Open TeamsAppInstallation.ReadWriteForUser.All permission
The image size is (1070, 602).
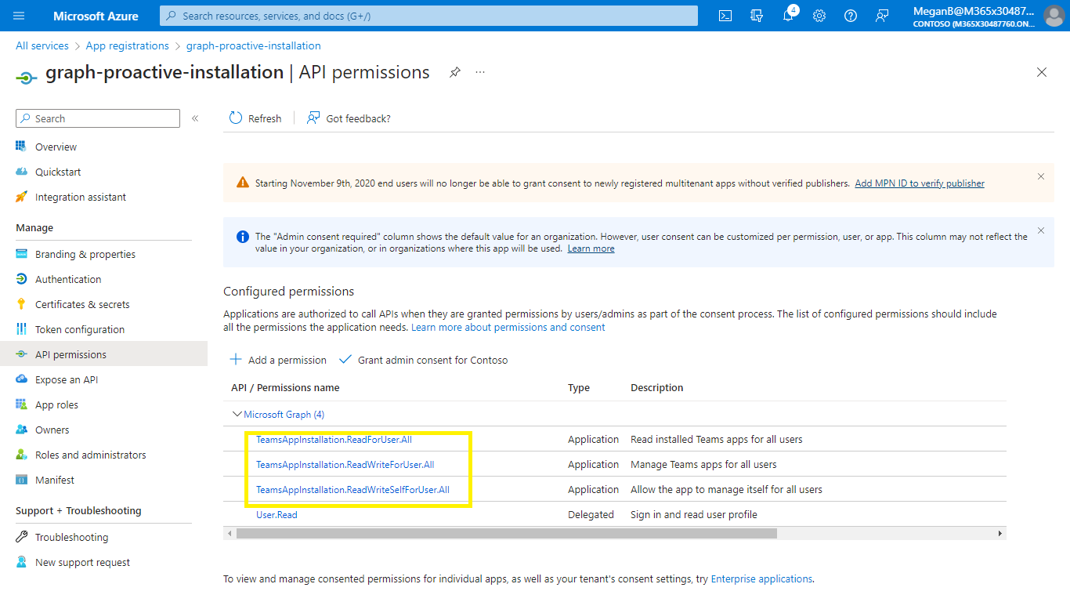(345, 464)
